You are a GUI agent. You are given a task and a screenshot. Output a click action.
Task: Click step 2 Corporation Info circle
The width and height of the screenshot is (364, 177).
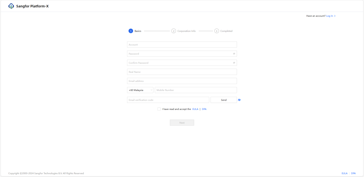click(174, 31)
